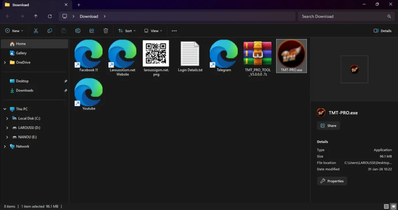This screenshot has width=398, height=210.
Task: Open the See more three-dots menu
Action: point(174,31)
